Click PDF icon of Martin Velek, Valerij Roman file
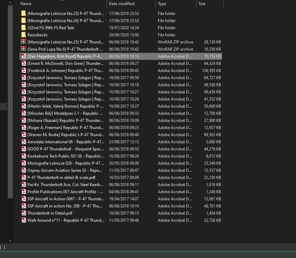296x258 pixels. 23,106
